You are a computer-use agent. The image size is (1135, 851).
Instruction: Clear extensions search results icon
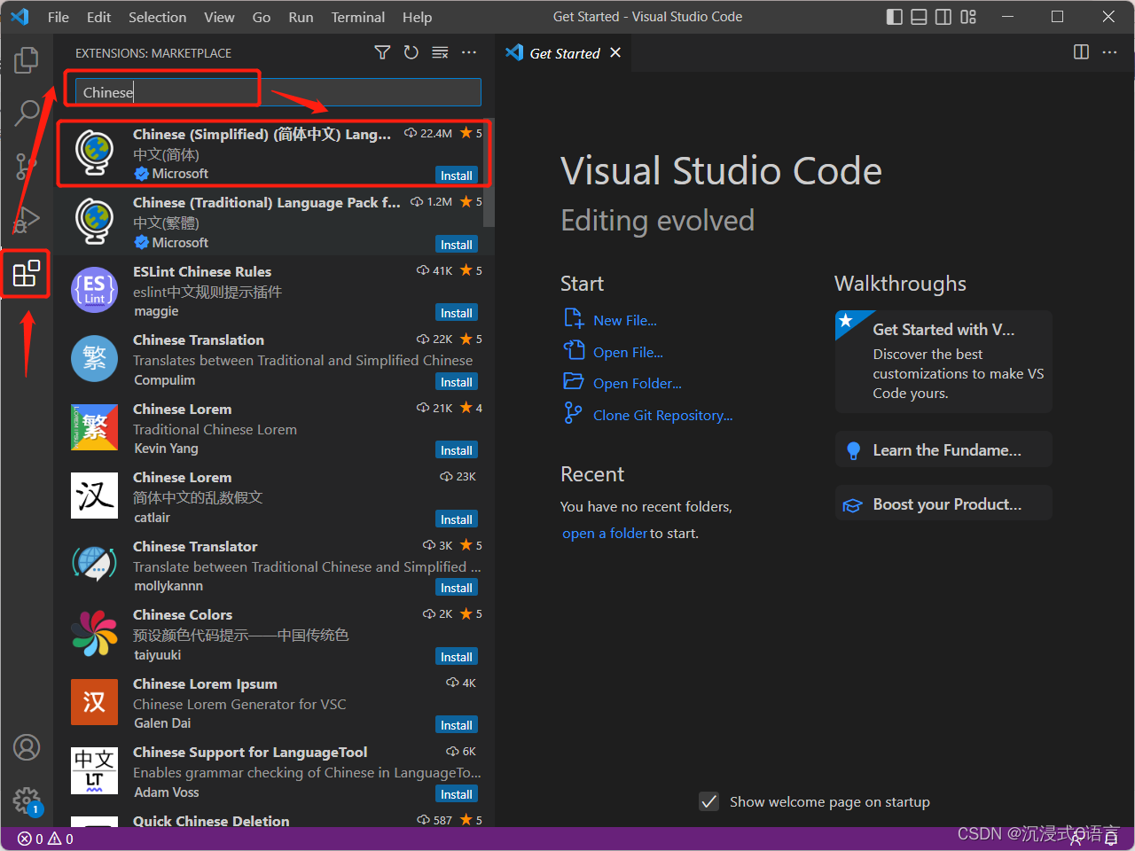(x=440, y=52)
